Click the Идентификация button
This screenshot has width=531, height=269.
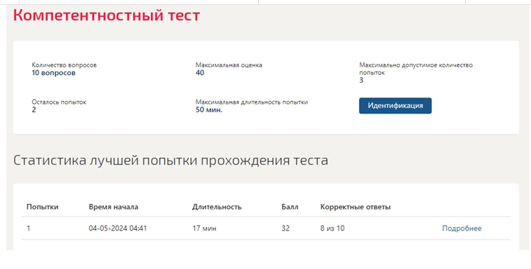click(395, 106)
